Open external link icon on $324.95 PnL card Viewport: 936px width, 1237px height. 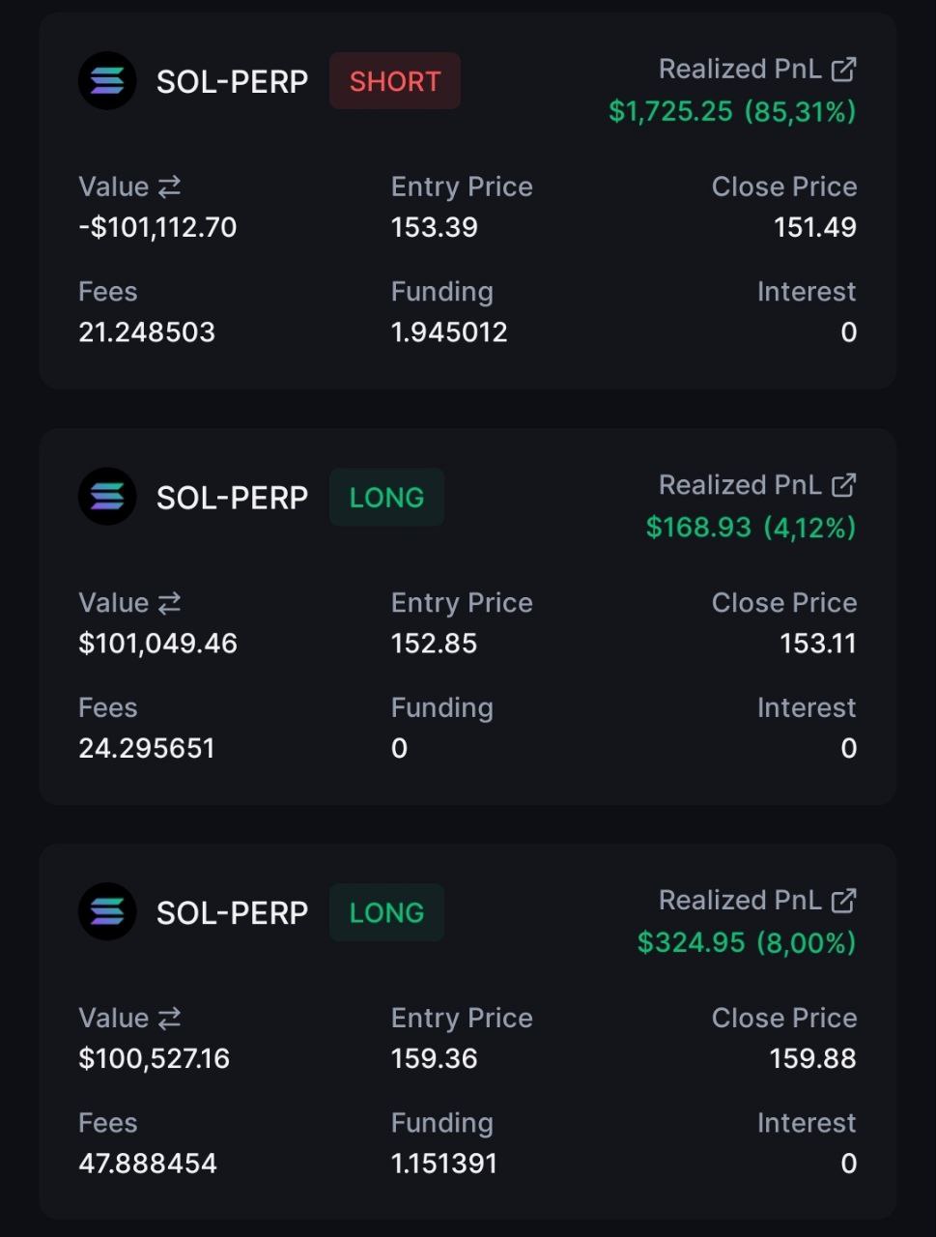(843, 901)
